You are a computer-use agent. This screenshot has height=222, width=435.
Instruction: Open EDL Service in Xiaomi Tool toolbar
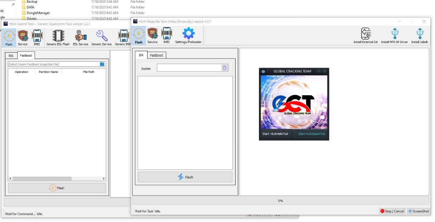[81, 38]
